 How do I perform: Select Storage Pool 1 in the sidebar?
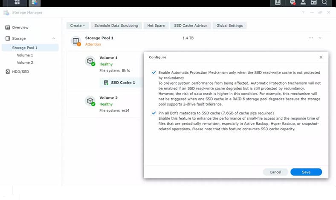click(x=30, y=48)
